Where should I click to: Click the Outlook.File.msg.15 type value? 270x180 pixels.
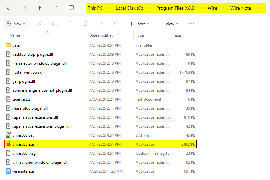(x=153, y=153)
